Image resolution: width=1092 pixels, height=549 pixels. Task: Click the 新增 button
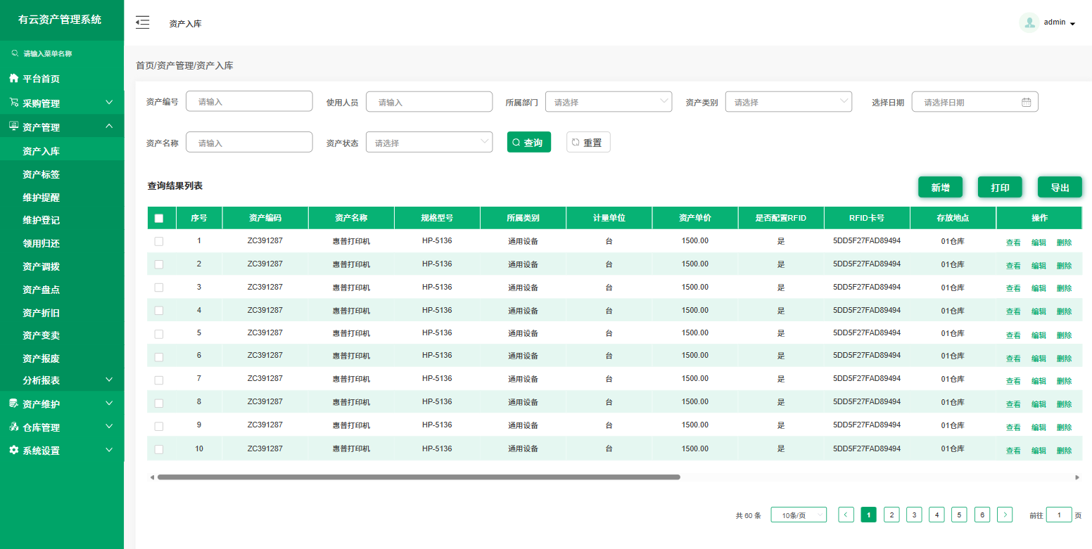pyautogui.click(x=940, y=187)
